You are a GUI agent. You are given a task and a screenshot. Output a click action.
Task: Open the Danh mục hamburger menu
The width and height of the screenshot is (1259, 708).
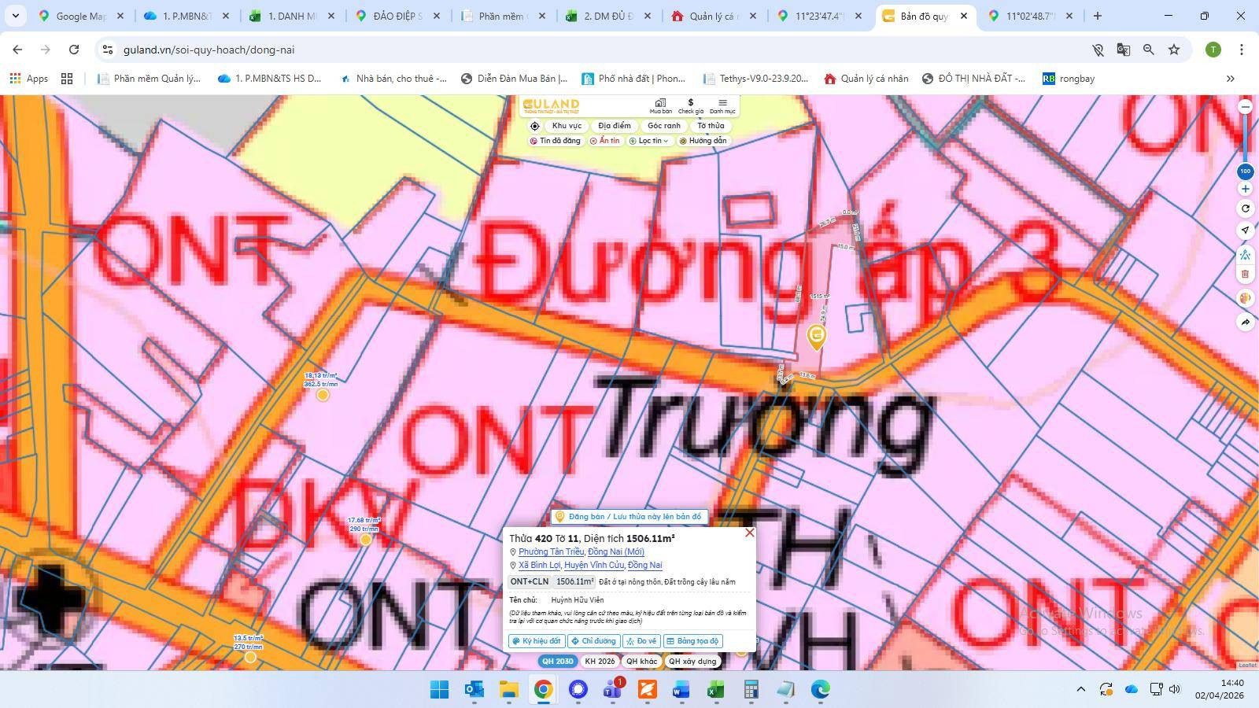click(x=722, y=106)
